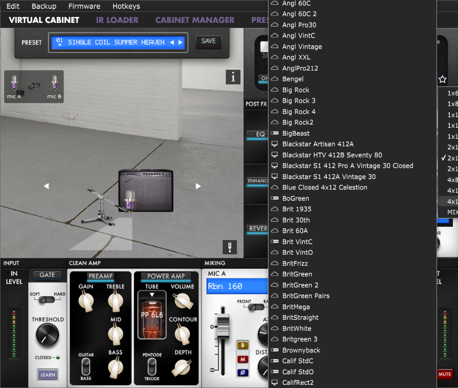Click the amp cabinet in the room

pos(146,191)
